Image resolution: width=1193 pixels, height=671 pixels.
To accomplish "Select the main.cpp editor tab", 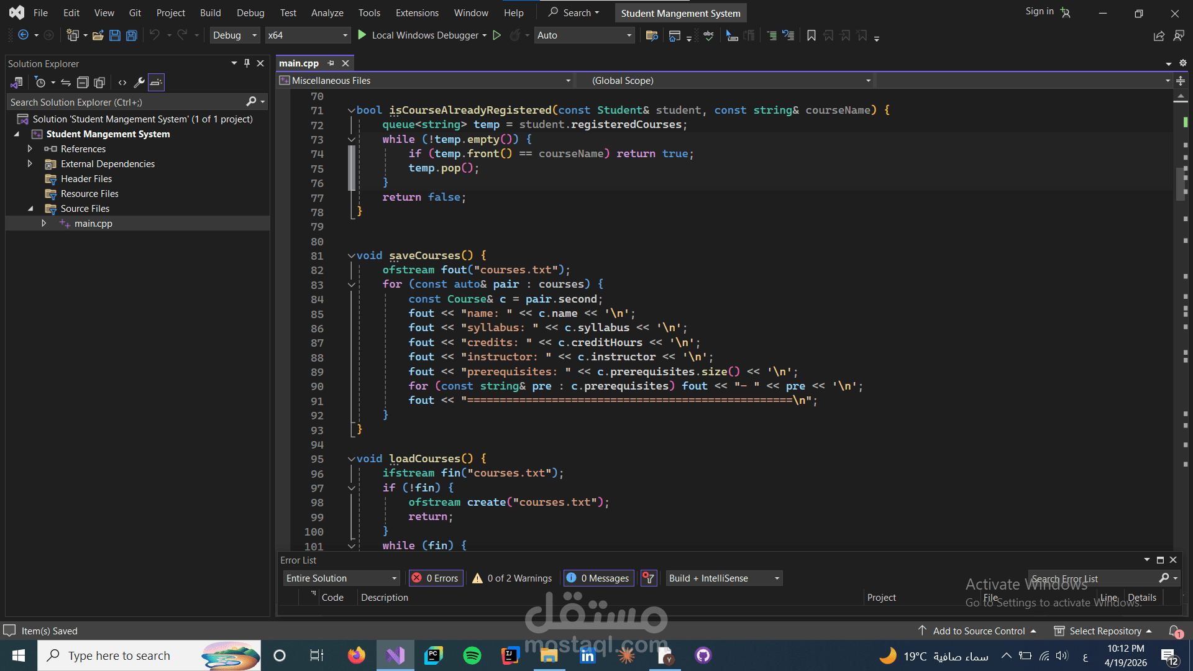I will pos(299,63).
